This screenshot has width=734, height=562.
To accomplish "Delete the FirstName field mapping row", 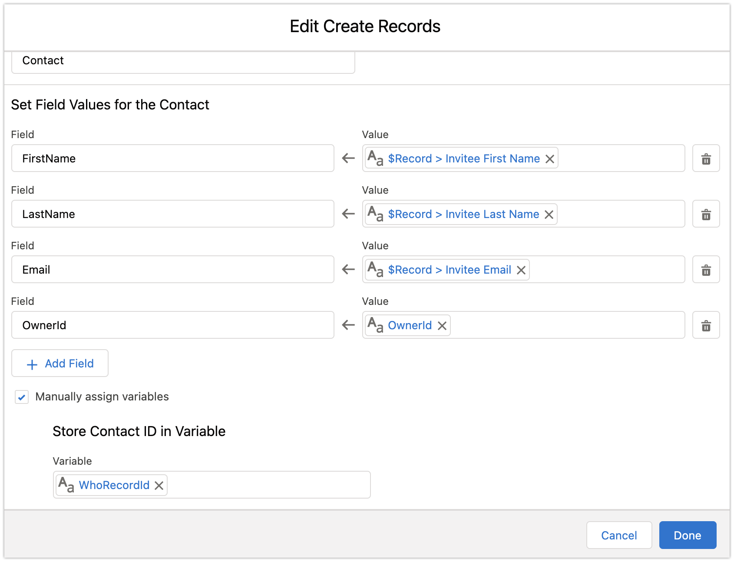I will 706,158.
